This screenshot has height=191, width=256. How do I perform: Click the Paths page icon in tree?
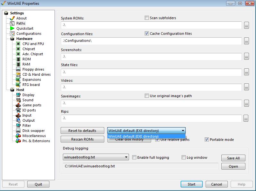12,23
